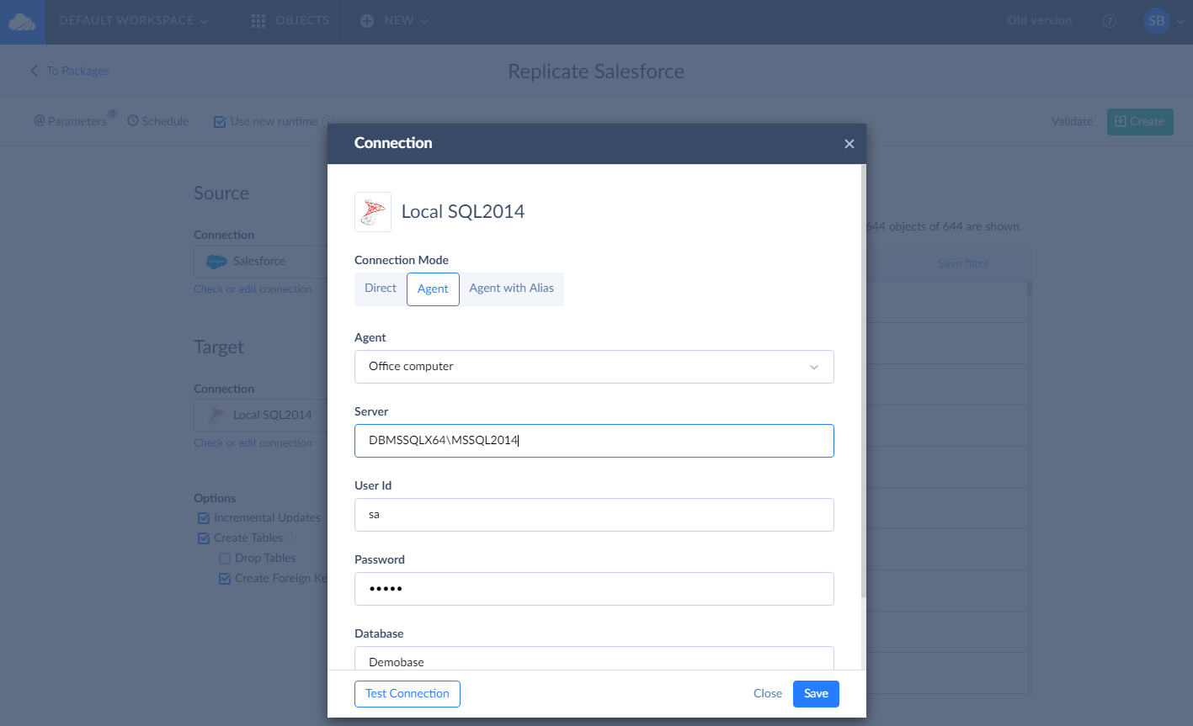The height and width of the screenshot is (726, 1193).
Task: Click the Skyvia cloud logo icon
Action: click(x=23, y=22)
